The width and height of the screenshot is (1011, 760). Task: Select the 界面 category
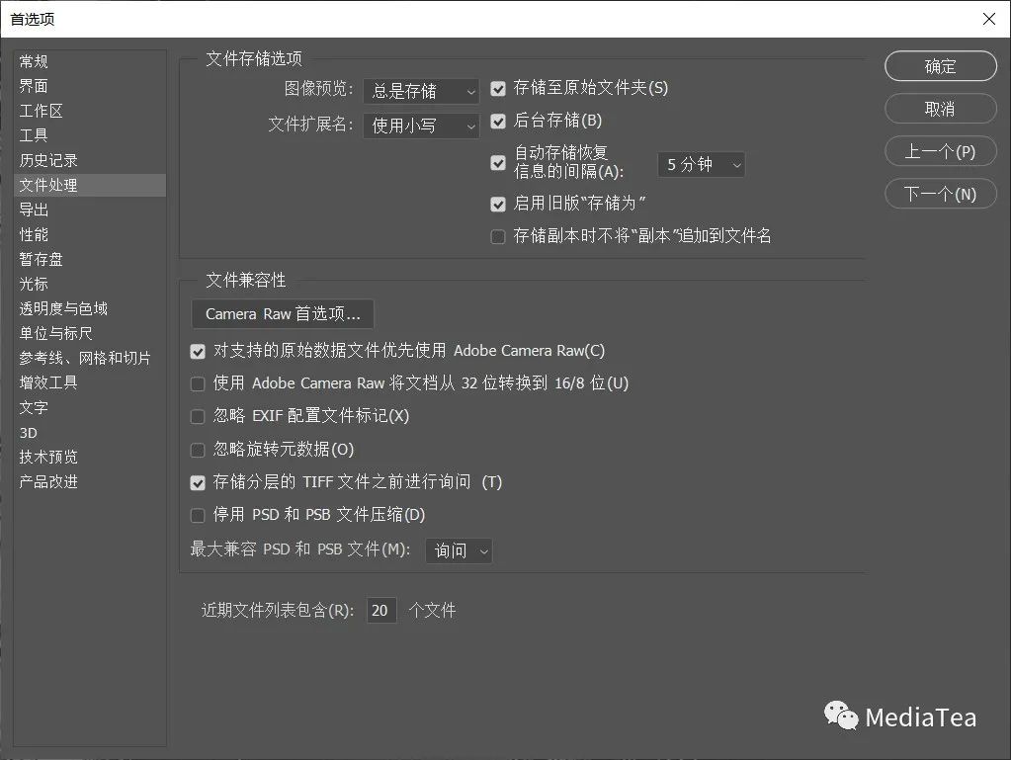[90, 86]
